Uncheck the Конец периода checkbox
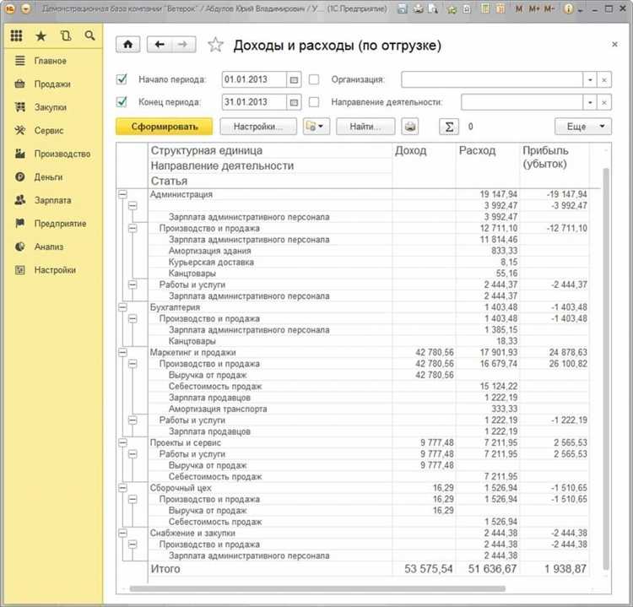 [122, 102]
